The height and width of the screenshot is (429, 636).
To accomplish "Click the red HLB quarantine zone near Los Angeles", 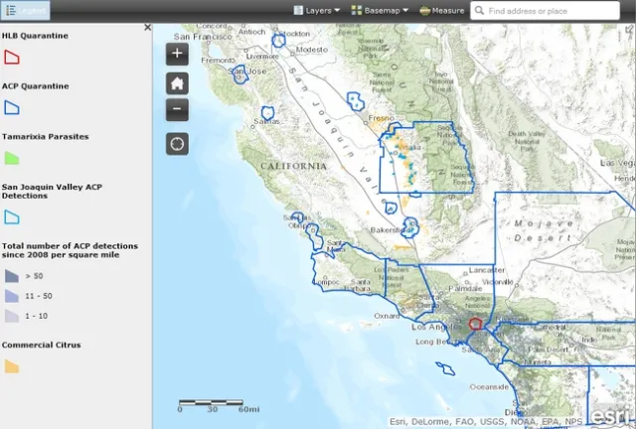I will point(475,323).
